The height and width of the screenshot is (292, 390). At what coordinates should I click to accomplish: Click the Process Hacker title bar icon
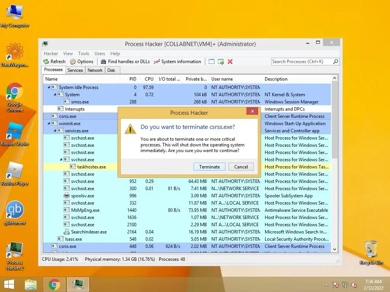click(x=45, y=44)
